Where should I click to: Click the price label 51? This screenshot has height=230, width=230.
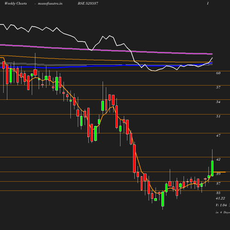218,116
